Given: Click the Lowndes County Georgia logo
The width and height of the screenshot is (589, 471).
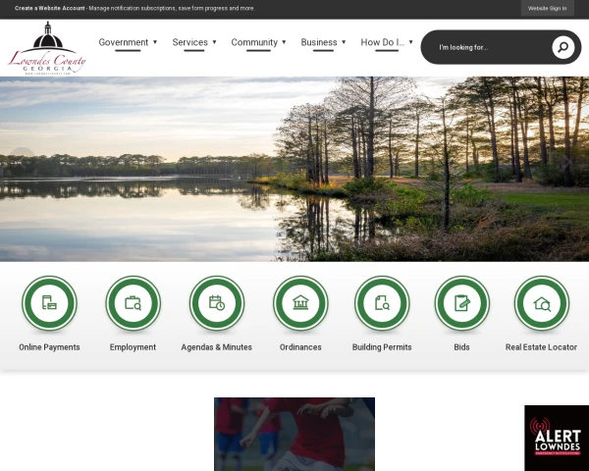Looking at the screenshot, I should coord(47,49).
